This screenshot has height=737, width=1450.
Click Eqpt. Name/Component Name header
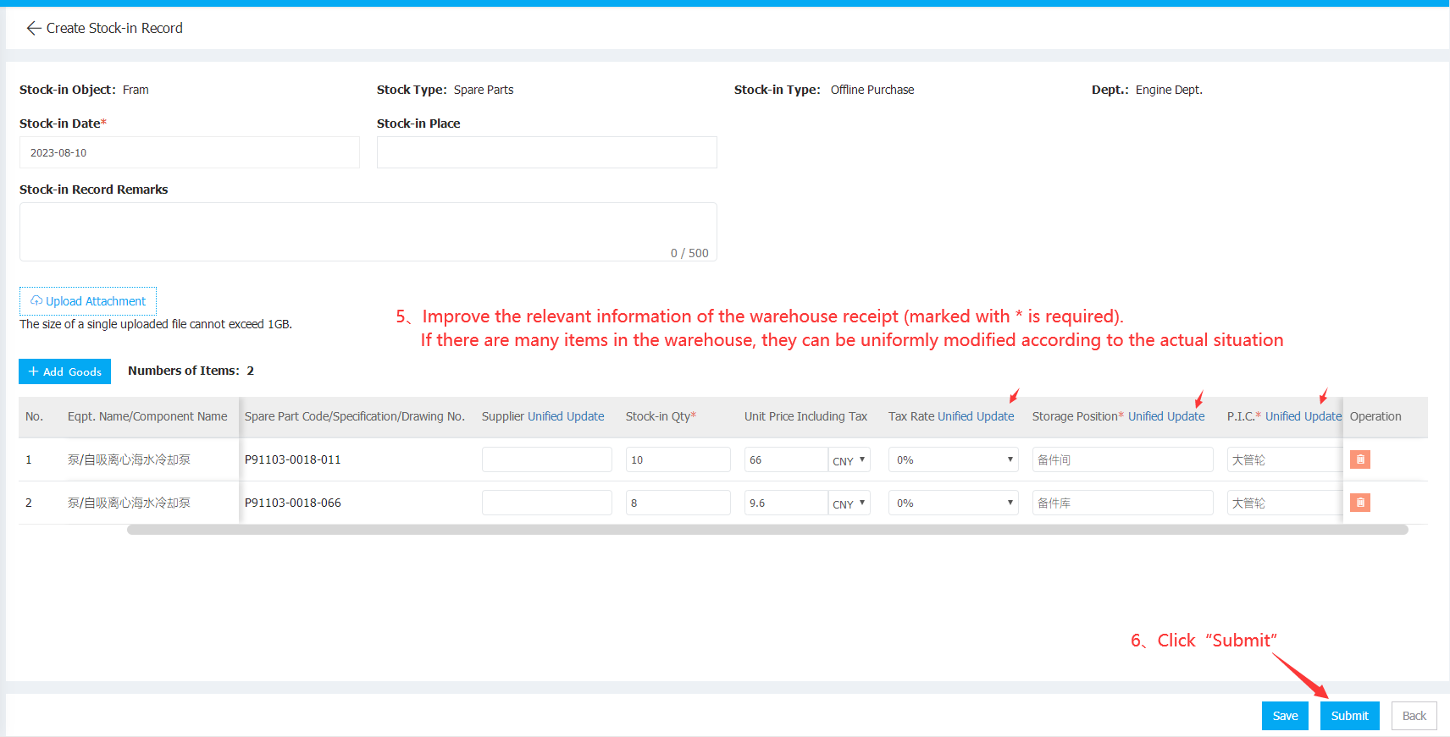point(147,416)
